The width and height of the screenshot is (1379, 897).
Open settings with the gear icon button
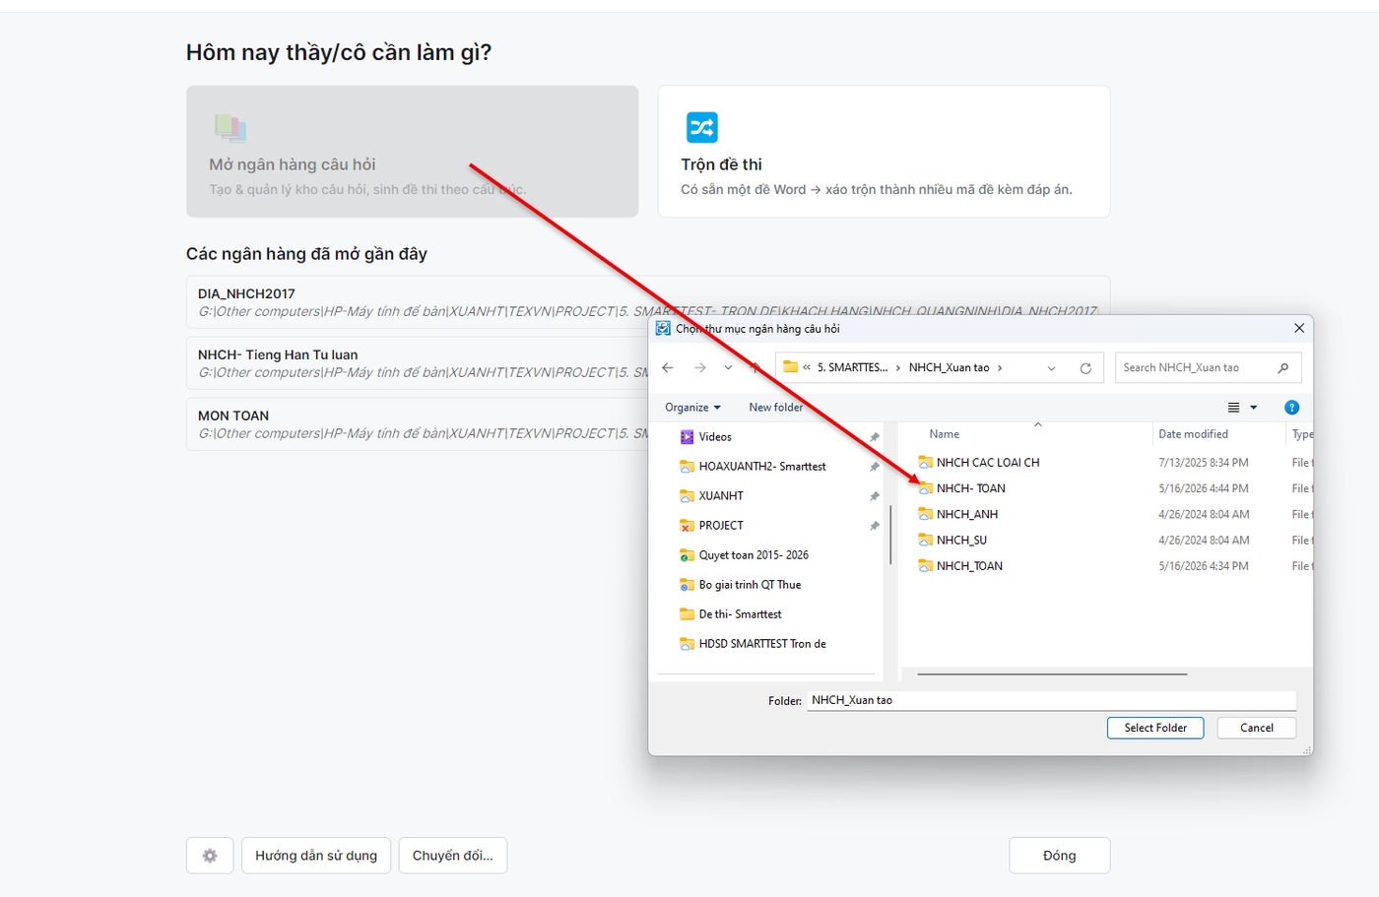(210, 856)
